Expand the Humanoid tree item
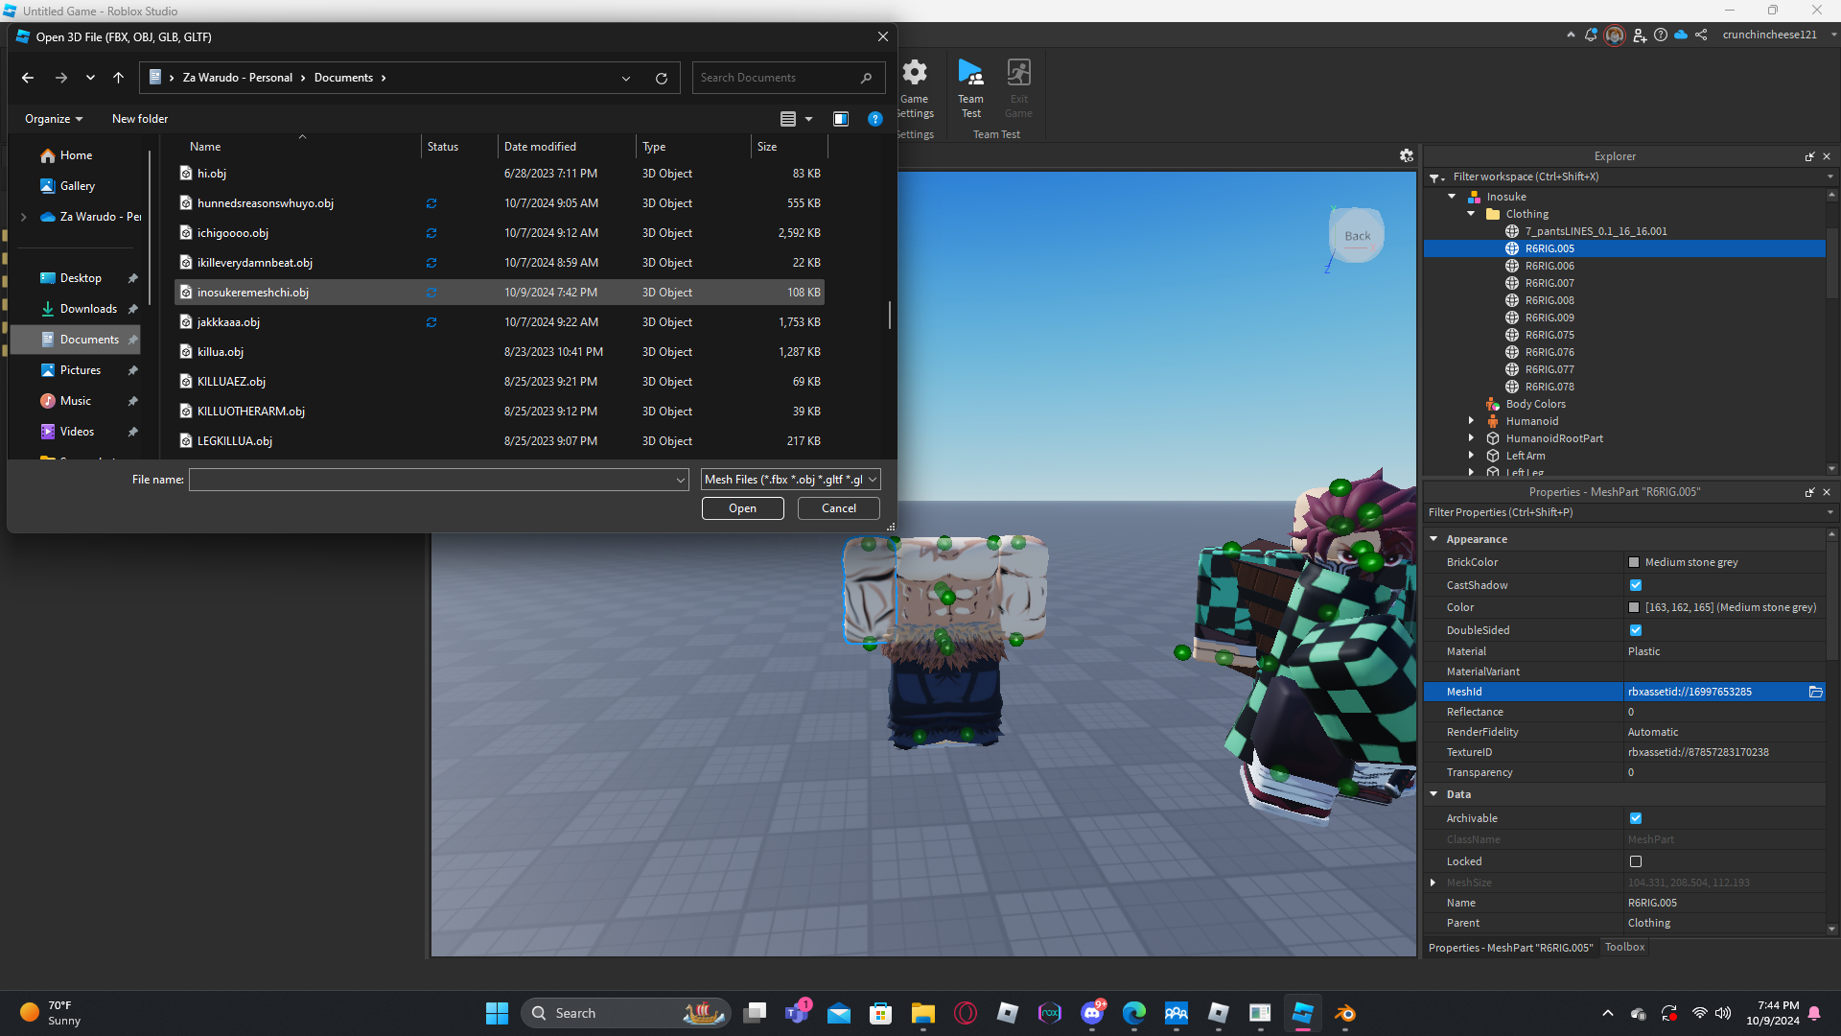Screen dimensions: 1841x1036 [1471, 421]
